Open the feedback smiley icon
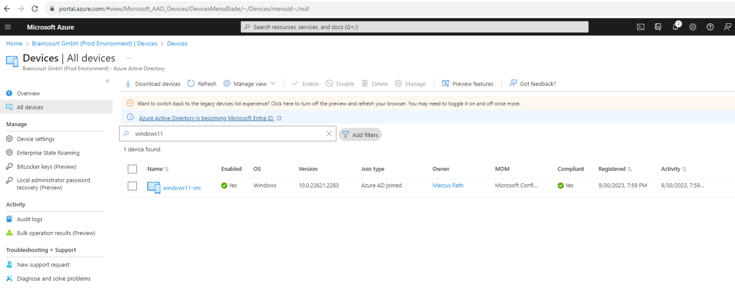Screen dimensions: 735x294 coord(727,27)
